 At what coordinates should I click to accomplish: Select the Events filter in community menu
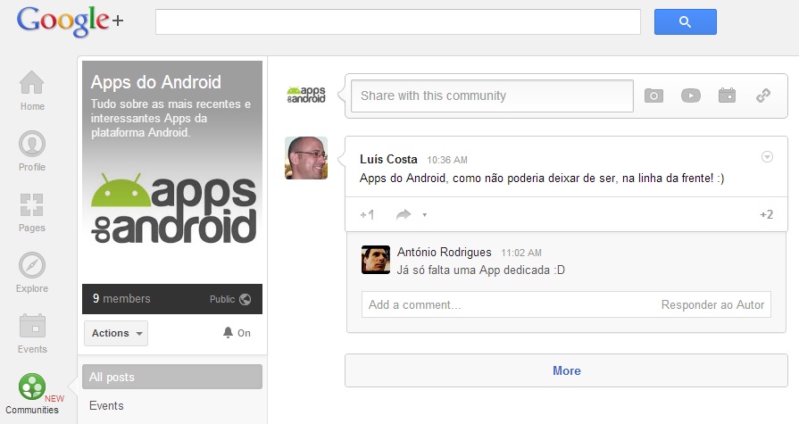pos(106,405)
